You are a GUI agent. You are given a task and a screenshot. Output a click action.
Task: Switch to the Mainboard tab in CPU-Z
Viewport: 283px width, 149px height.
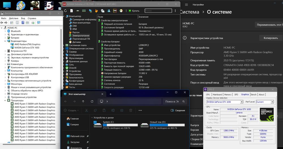tap(217, 95)
